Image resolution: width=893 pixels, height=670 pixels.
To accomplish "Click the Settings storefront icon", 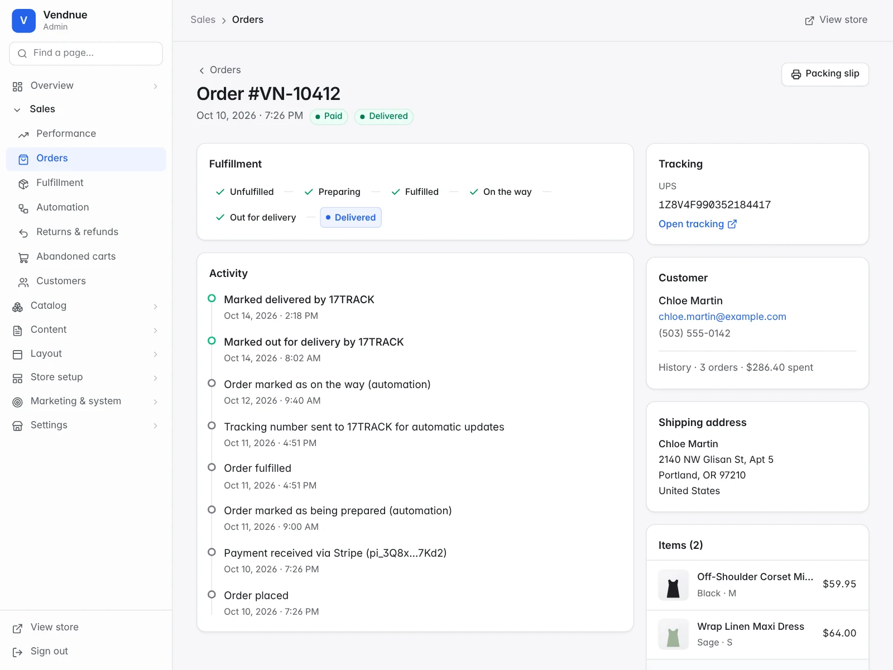I will coord(17,426).
